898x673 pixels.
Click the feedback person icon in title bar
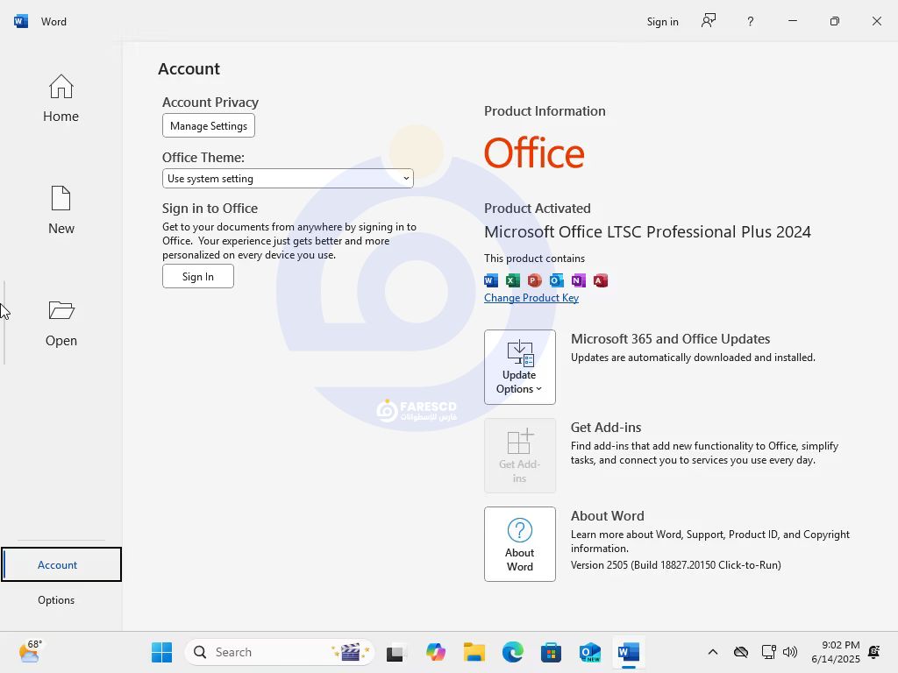pyautogui.click(x=709, y=21)
